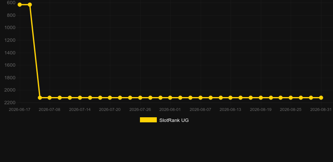Select the data point above 2026-08-25

point(291,97)
